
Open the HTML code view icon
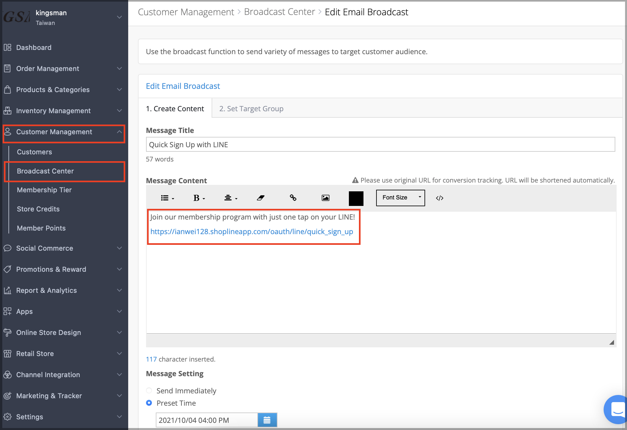coord(439,198)
